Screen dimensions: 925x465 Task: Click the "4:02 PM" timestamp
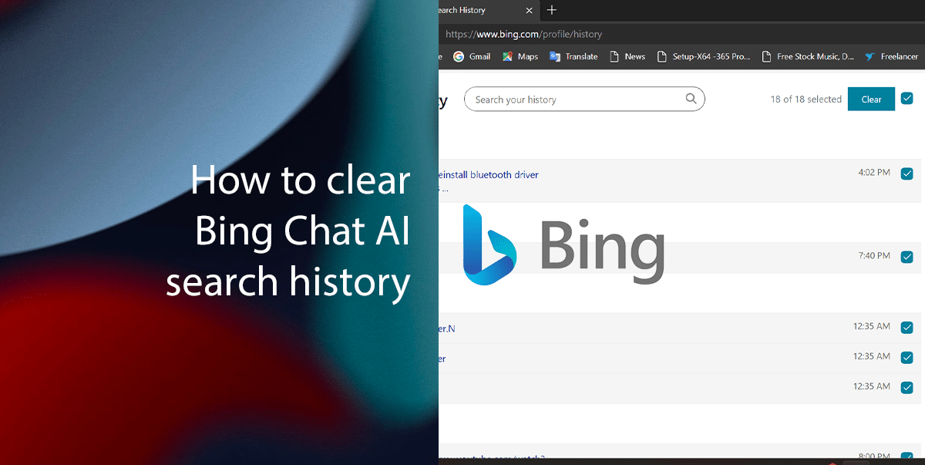coord(874,173)
